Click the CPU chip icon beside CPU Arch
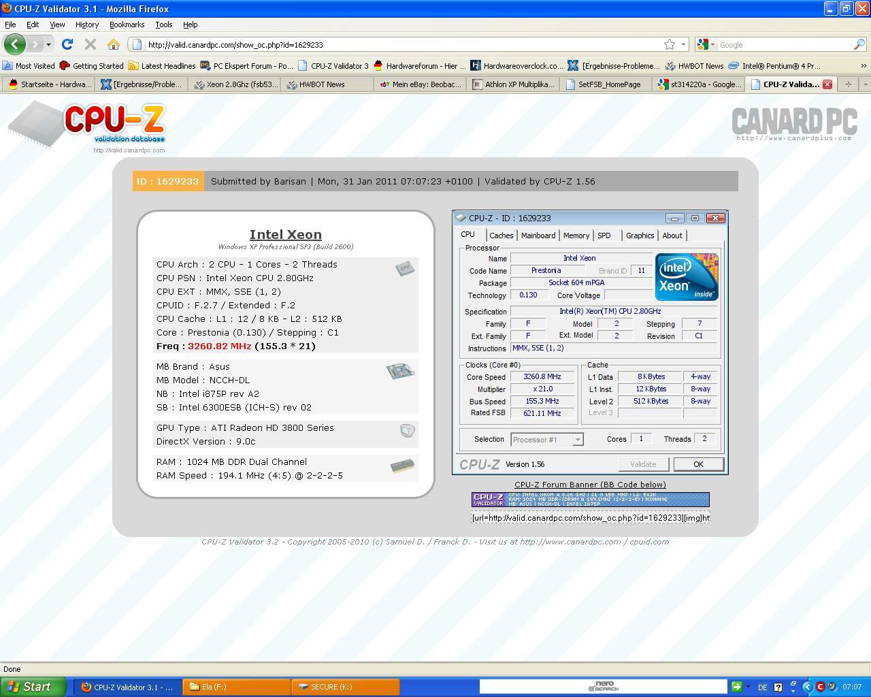 tap(405, 268)
